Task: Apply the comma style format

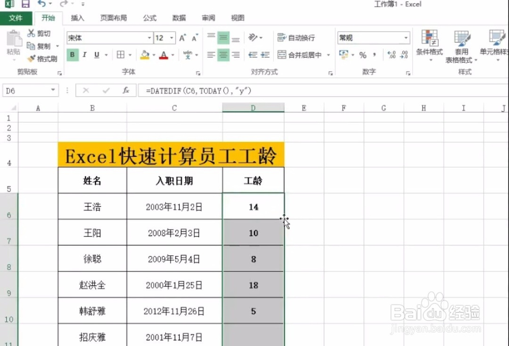Action: click(x=375, y=55)
